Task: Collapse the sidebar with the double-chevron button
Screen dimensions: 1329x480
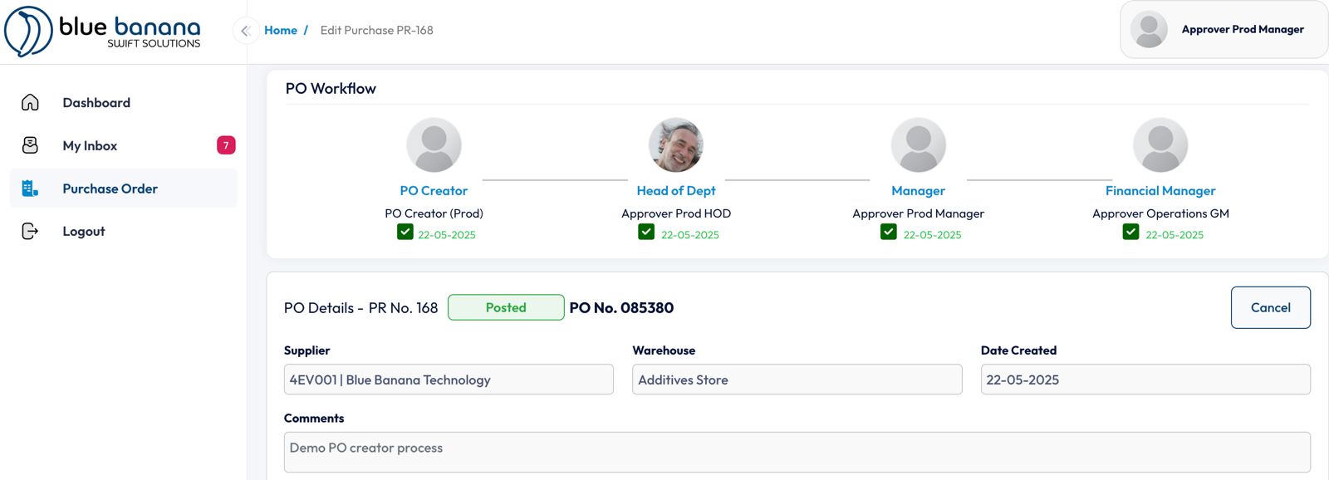Action: tap(245, 31)
